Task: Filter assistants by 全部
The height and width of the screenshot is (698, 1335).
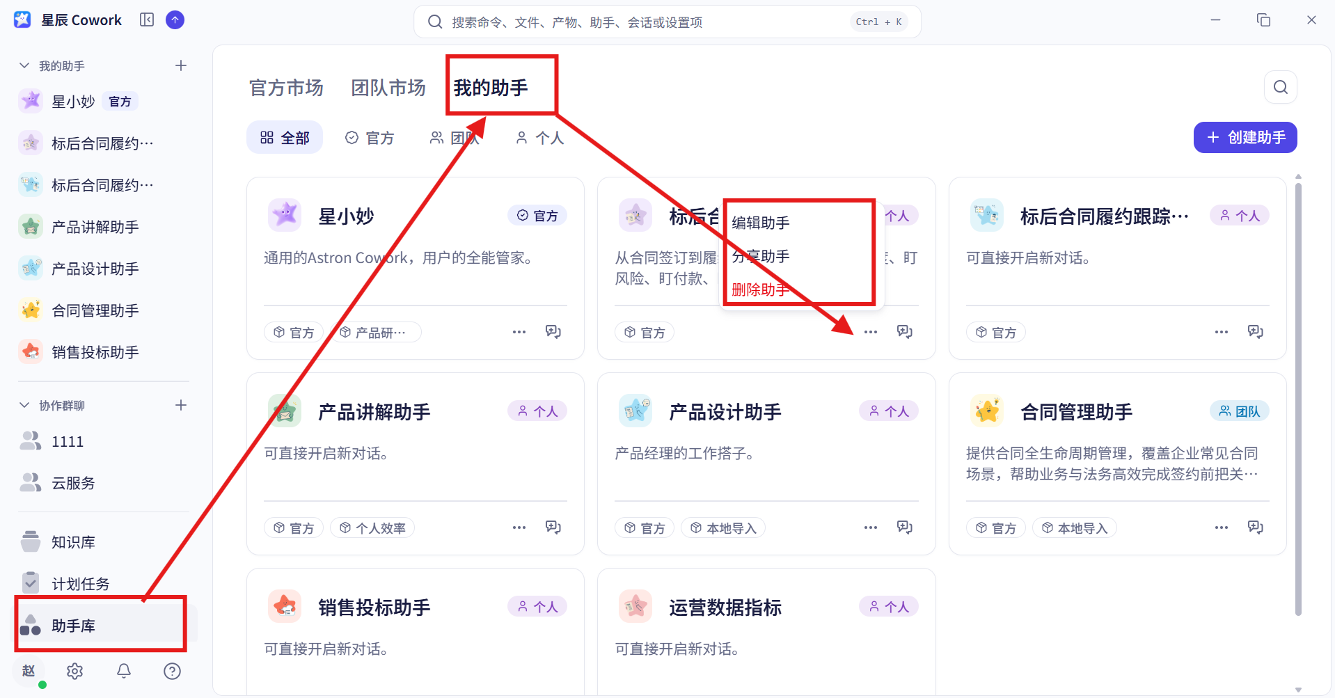Action: [285, 138]
